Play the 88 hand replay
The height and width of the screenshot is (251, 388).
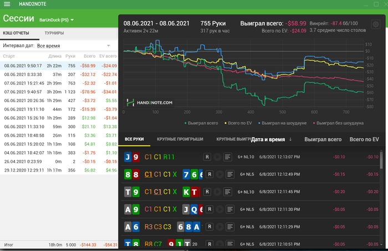[219, 174]
